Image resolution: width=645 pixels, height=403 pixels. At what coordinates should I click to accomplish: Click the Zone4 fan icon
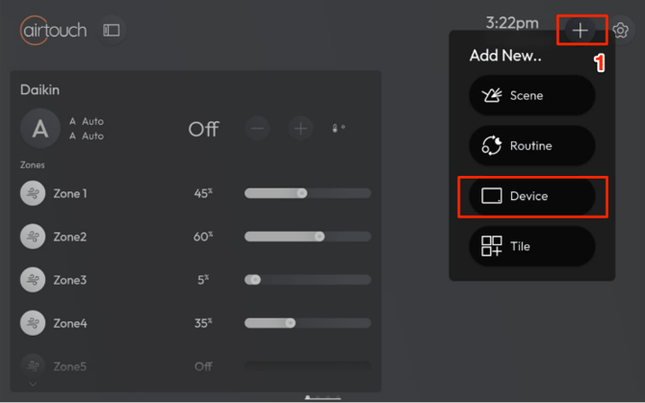pos(33,323)
